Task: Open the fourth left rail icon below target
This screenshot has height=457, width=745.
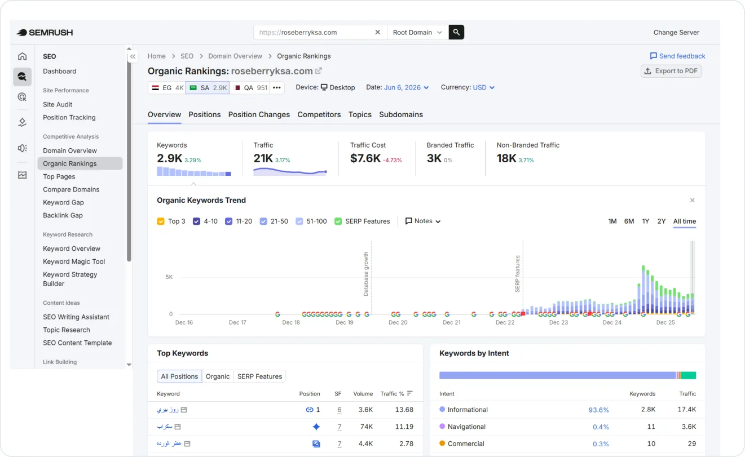Action: [x=22, y=122]
